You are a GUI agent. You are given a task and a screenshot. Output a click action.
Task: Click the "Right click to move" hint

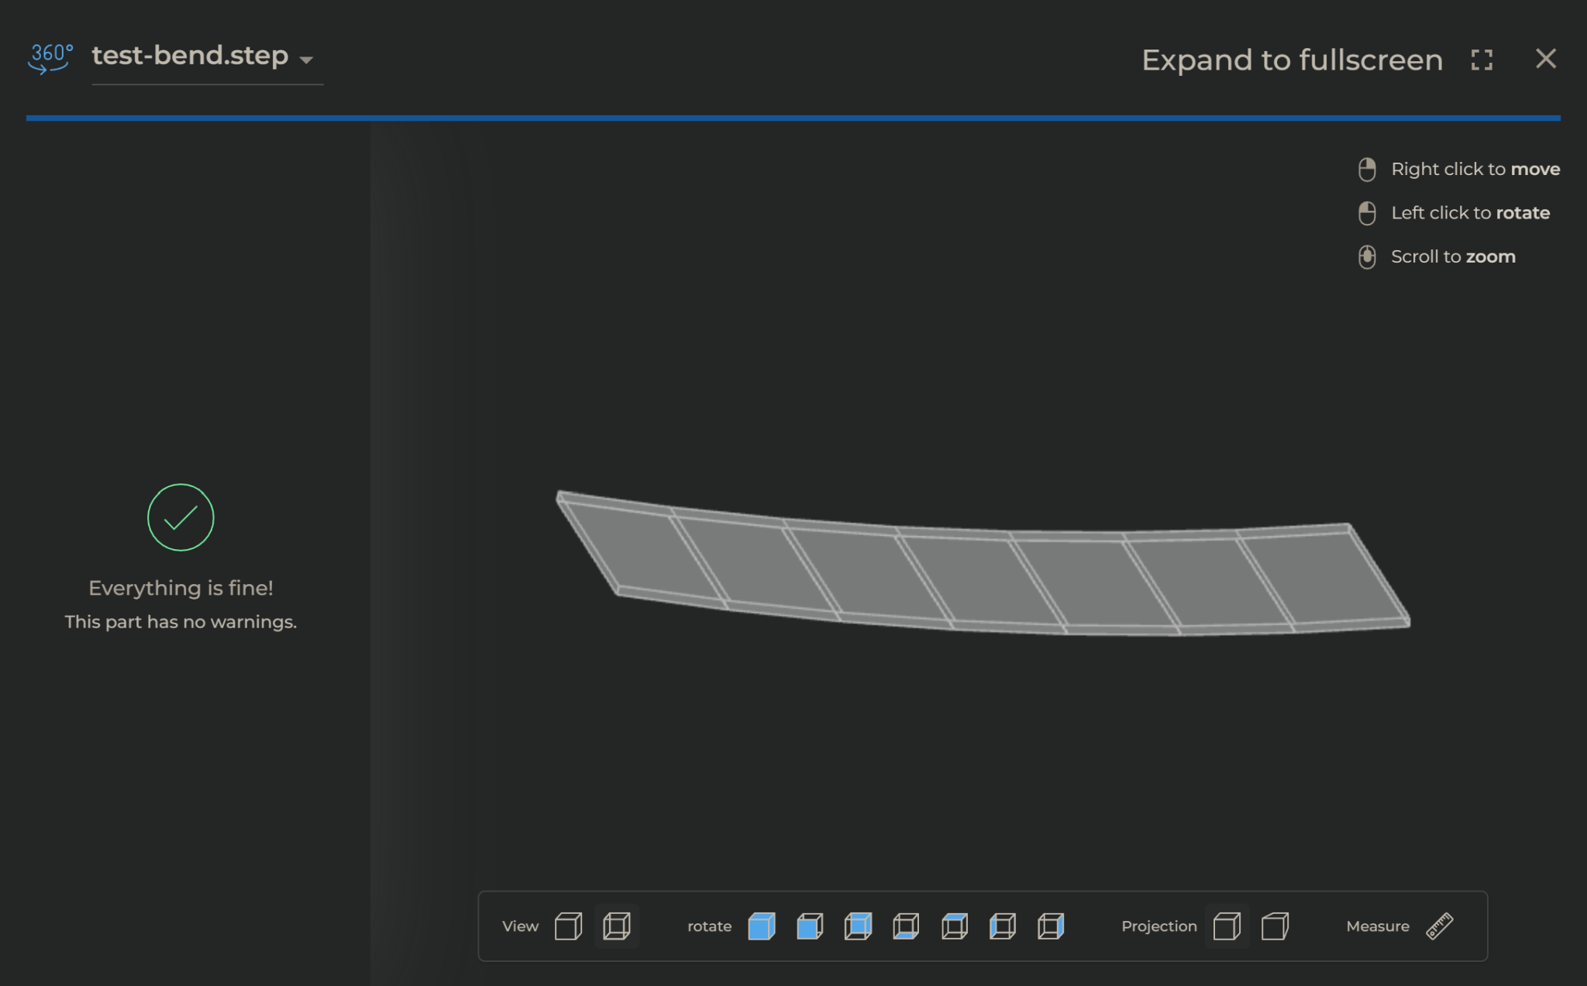click(1475, 169)
